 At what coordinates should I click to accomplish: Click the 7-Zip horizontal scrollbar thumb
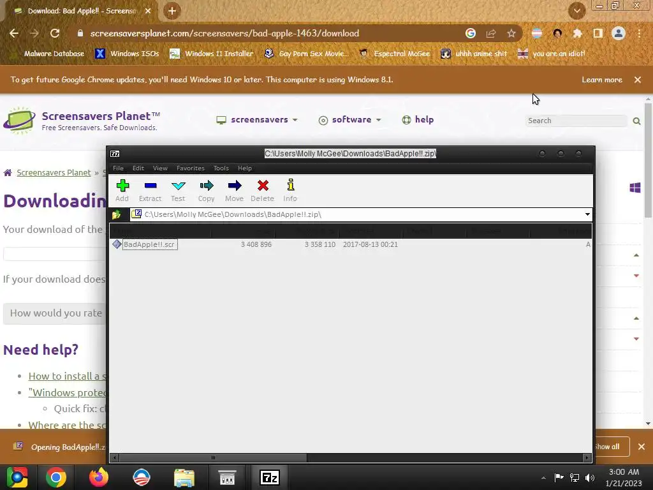213,458
